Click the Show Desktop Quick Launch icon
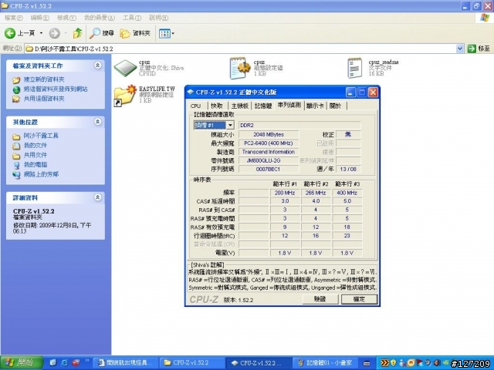 coord(53,363)
